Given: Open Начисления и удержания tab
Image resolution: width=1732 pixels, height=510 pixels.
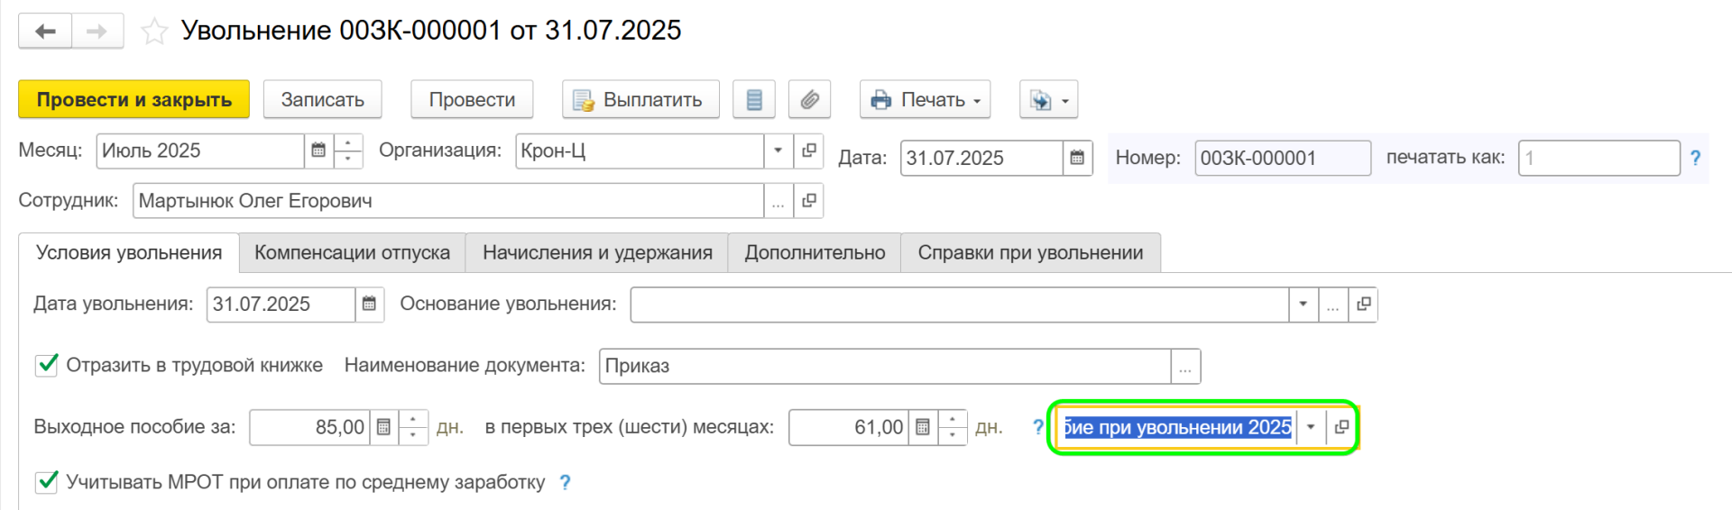Looking at the screenshot, I should click(x=597, y=253).
